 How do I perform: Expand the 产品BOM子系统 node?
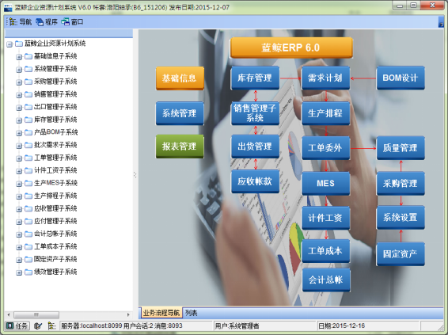point(19,133)
